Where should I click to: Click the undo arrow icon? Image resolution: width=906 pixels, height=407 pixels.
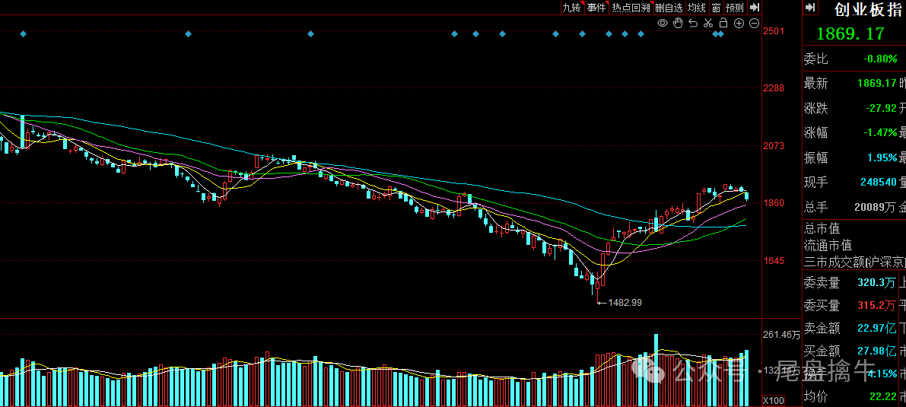pyautogui.click(x=693, y=24)
